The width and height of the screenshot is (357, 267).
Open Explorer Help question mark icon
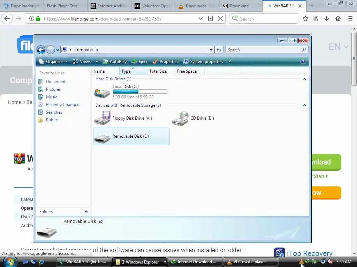click(303, 62)
